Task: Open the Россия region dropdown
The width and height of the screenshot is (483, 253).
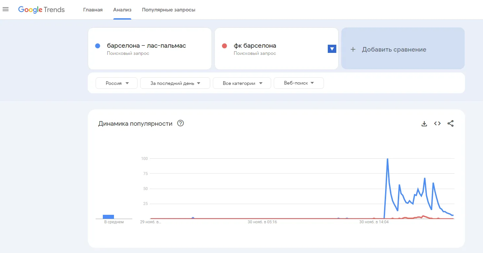Action: pos(117,83)
